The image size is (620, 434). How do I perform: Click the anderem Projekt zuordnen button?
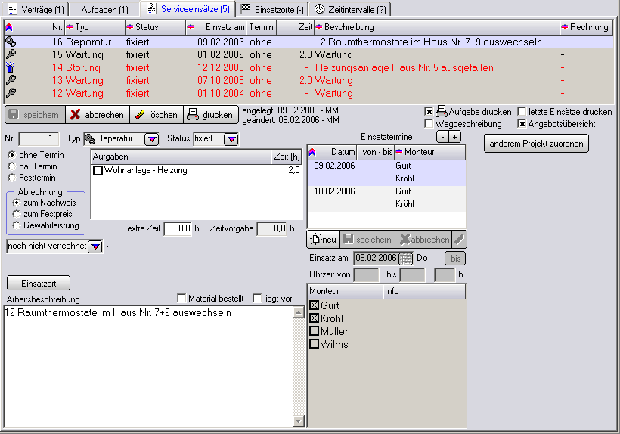click(x=536, y=143)
